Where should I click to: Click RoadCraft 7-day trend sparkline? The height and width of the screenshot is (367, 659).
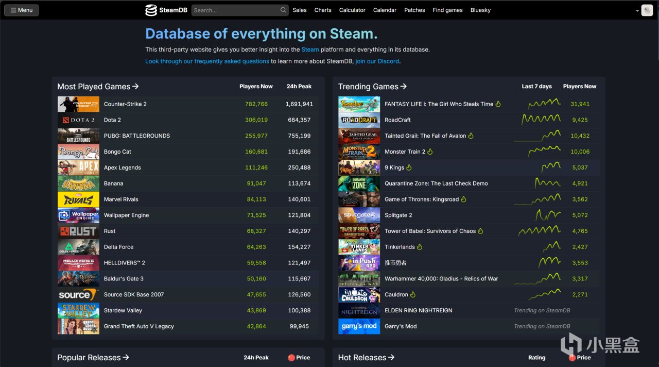[x=541, y=120]
